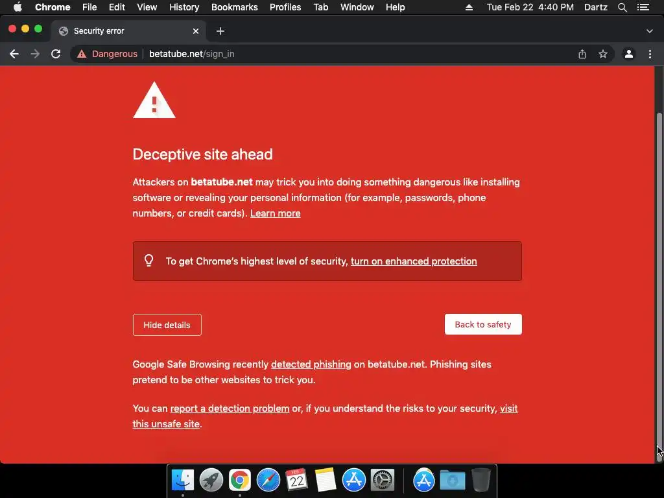Close the Security error tab

click(196, 31)
